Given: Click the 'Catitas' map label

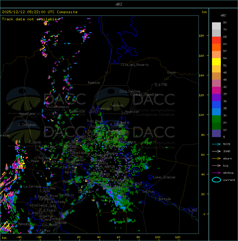Looking at the screenshot, I should click(x=148, y=191).
